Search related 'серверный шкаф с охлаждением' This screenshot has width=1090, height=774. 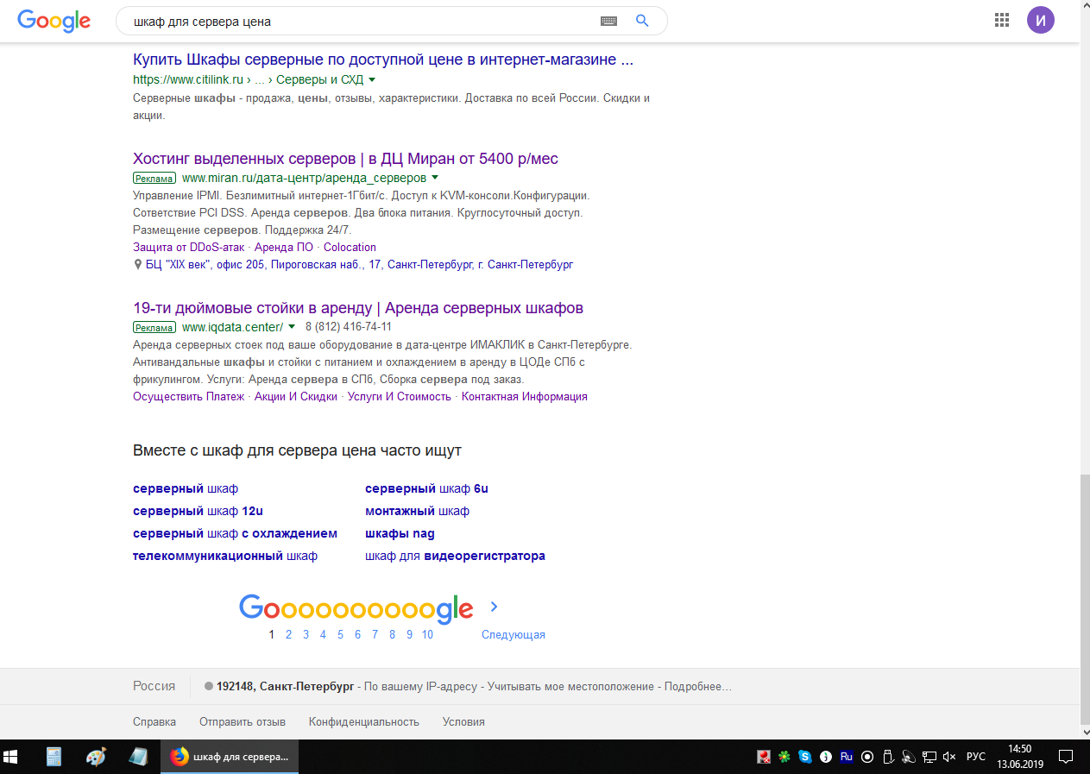coord(235,533)
